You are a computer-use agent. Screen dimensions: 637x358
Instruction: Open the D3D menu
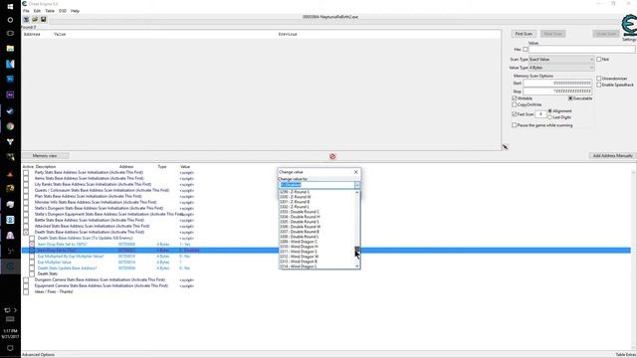click(x=63, y=11)
